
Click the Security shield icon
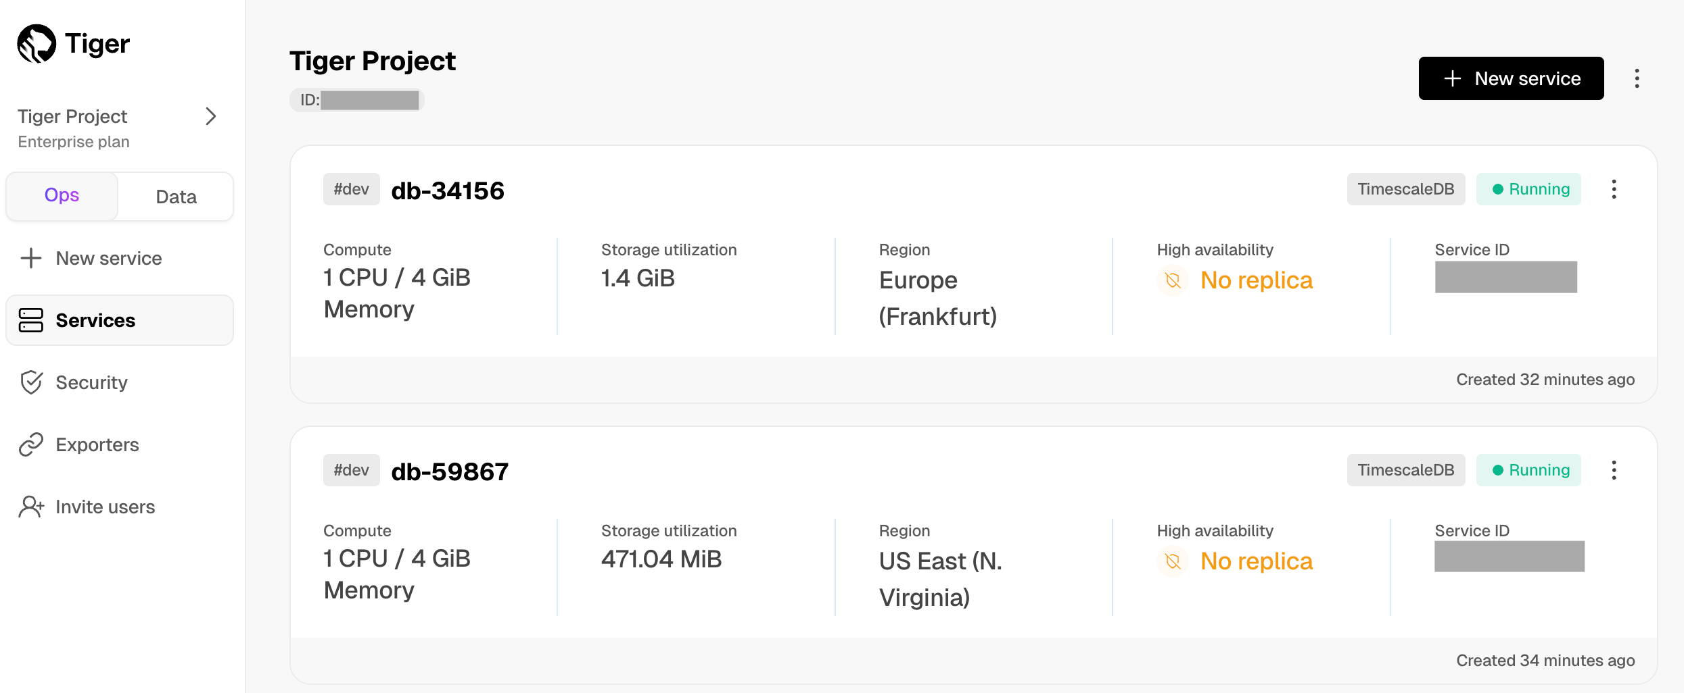coord(31,382)
